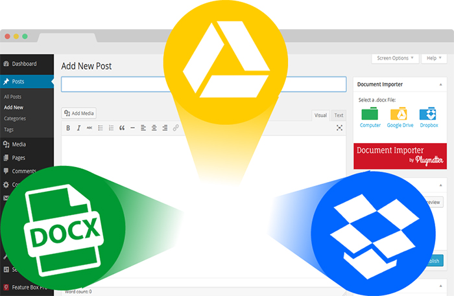Center-align text in the editor toolbar

pos(154,128)
